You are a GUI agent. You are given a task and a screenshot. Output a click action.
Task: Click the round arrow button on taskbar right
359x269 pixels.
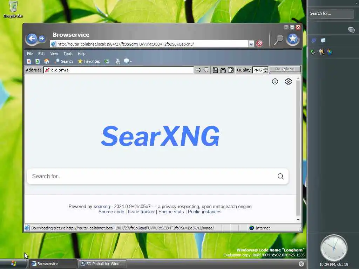tap(301, 264)
